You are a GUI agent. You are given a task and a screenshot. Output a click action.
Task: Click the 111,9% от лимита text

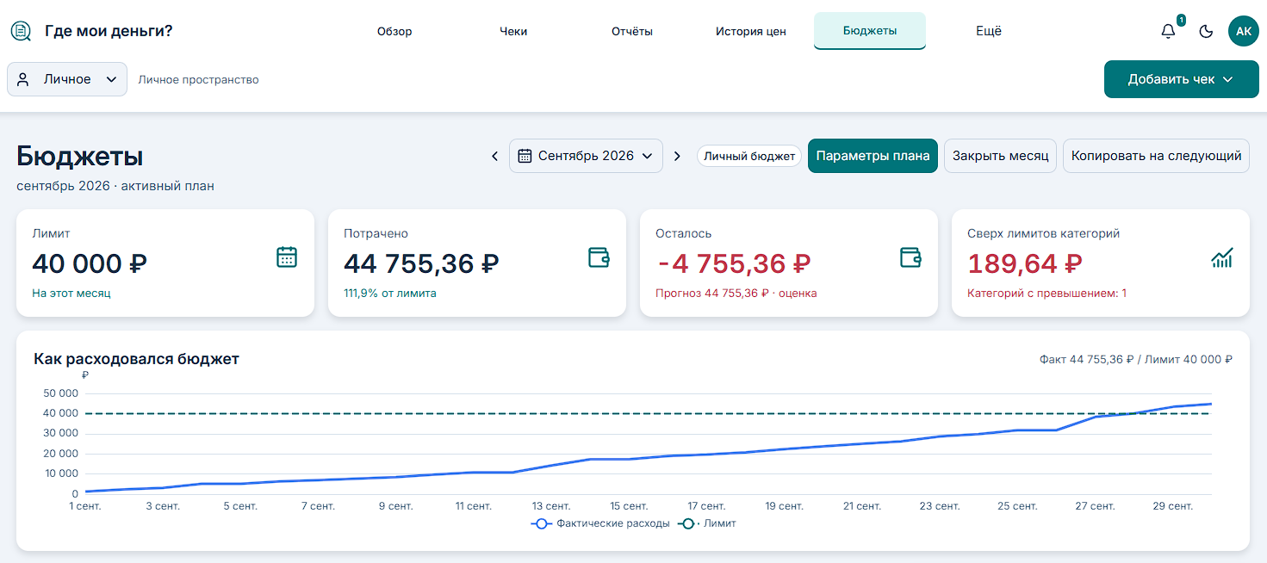point(390,294)
